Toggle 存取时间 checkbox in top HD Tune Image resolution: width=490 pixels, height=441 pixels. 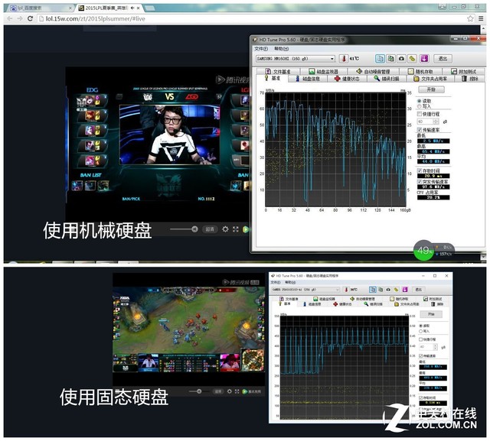(x=420, y=171)
